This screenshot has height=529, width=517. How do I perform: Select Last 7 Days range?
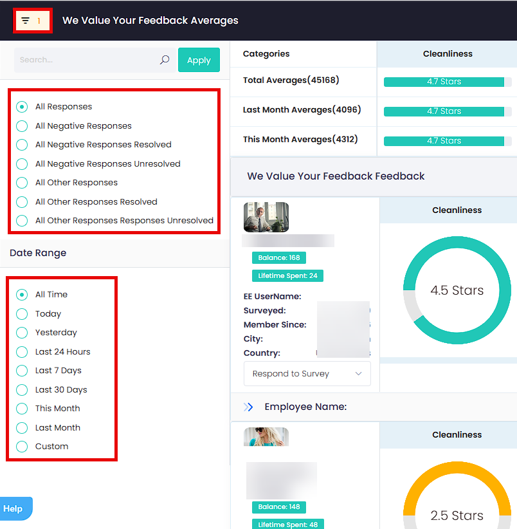[22, 371]
